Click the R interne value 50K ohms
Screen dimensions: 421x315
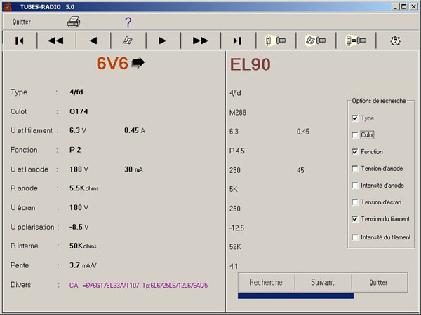83,246
